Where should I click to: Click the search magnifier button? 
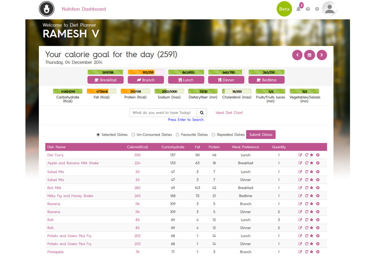pos(202,112)
